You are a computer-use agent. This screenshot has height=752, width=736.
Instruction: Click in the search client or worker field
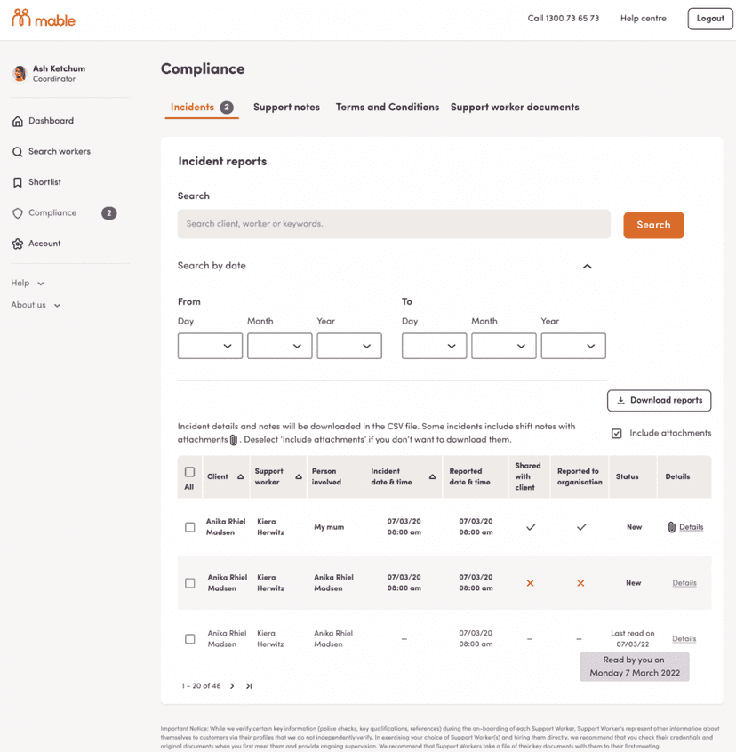tap(394, 224)
